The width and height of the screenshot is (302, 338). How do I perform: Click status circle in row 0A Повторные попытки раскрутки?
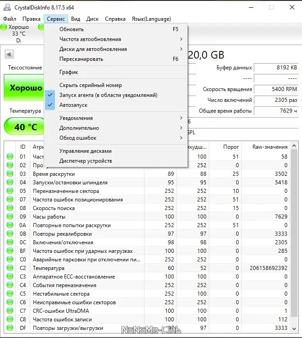[10, 225]
